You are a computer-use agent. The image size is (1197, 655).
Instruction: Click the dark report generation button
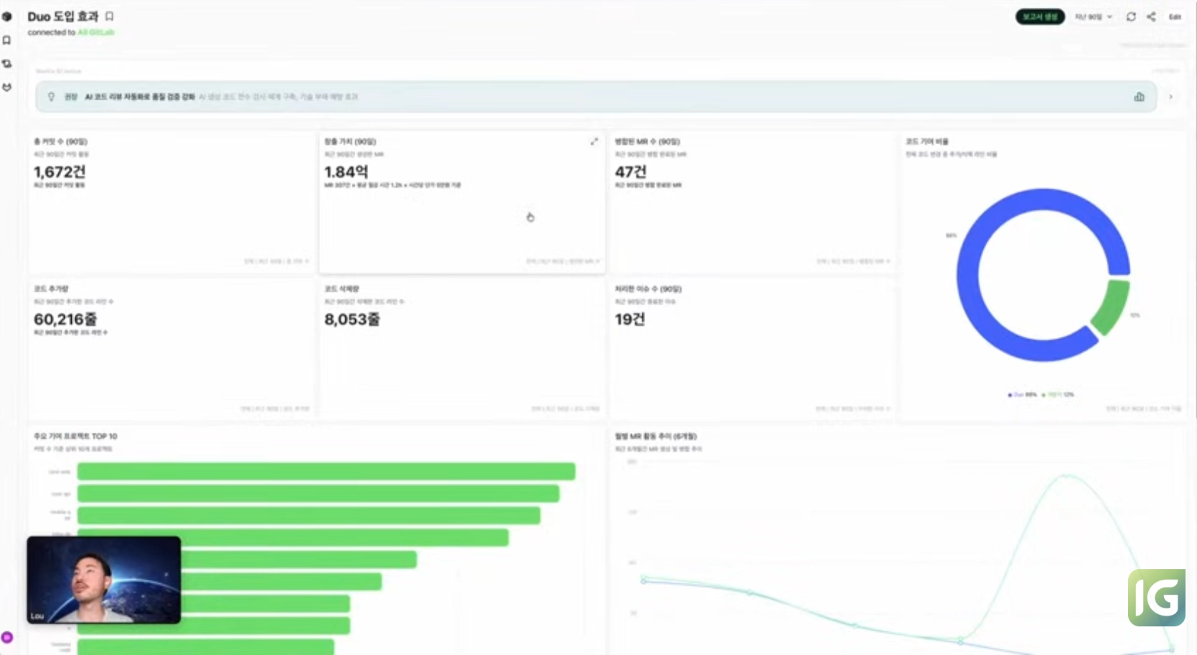(1040, 16)
